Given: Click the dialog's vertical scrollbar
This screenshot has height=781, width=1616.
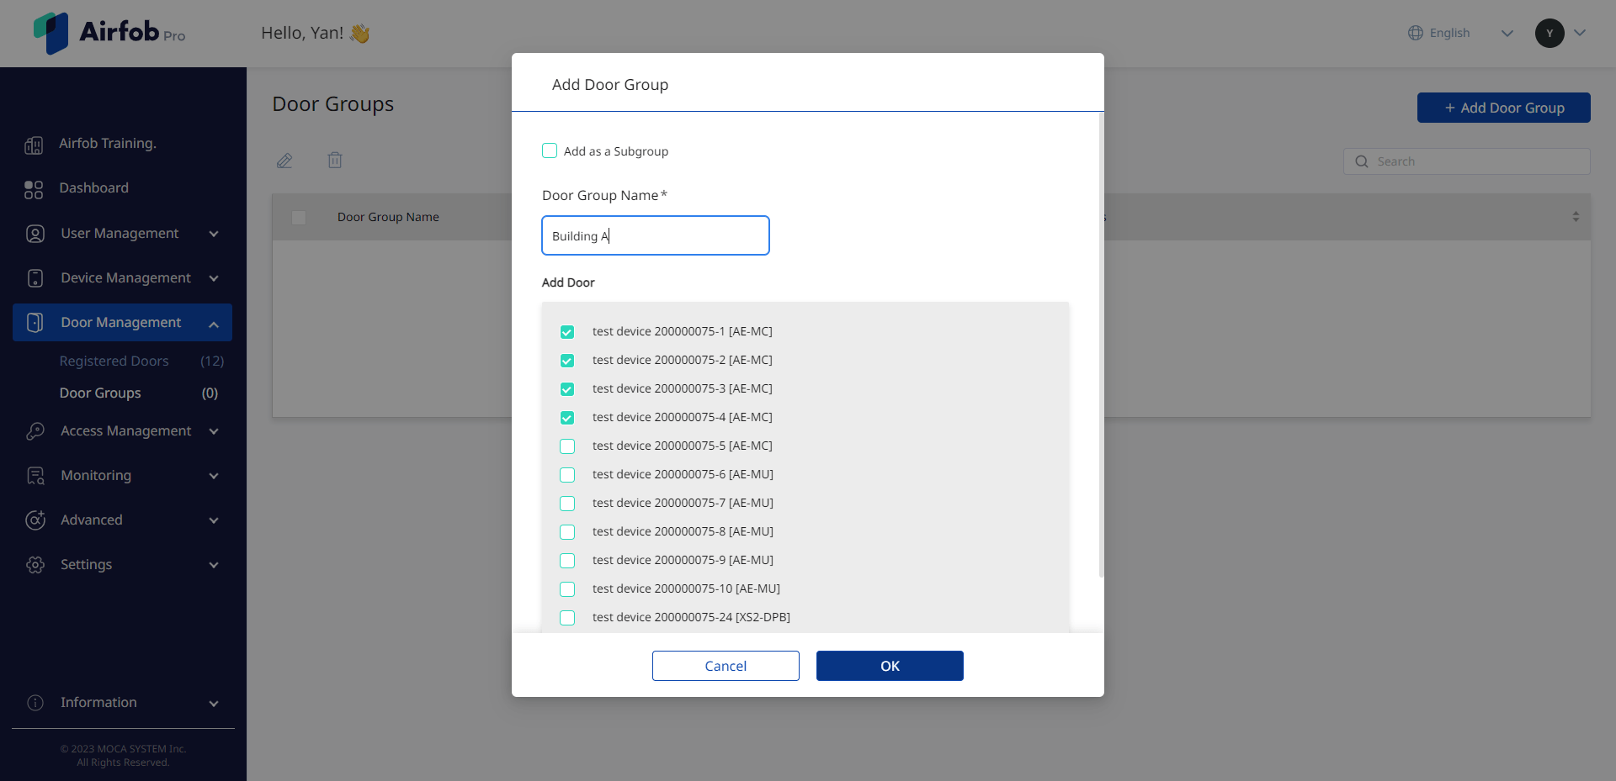Looking at the screenshot, I should pyautogui.click(x=1101, y=345).
